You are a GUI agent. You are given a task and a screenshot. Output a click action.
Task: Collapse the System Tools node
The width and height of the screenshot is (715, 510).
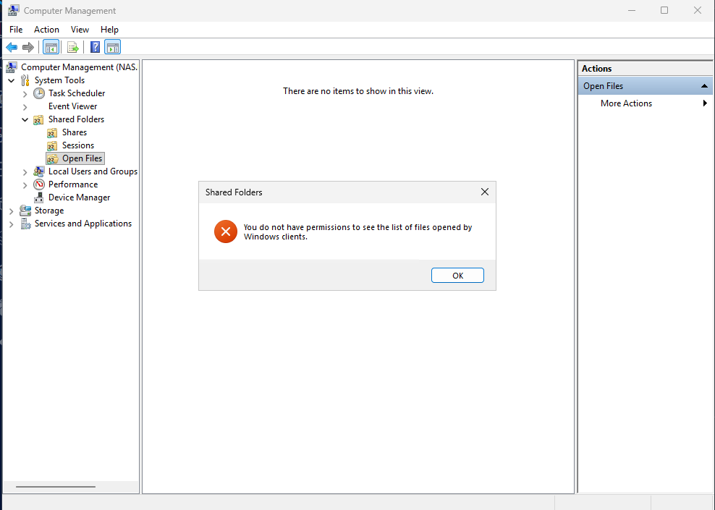[12, 80]
